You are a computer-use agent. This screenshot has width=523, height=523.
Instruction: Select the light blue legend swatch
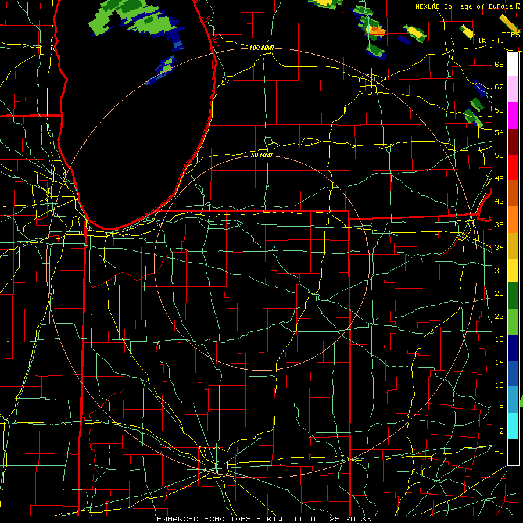(x=513, y=400)
